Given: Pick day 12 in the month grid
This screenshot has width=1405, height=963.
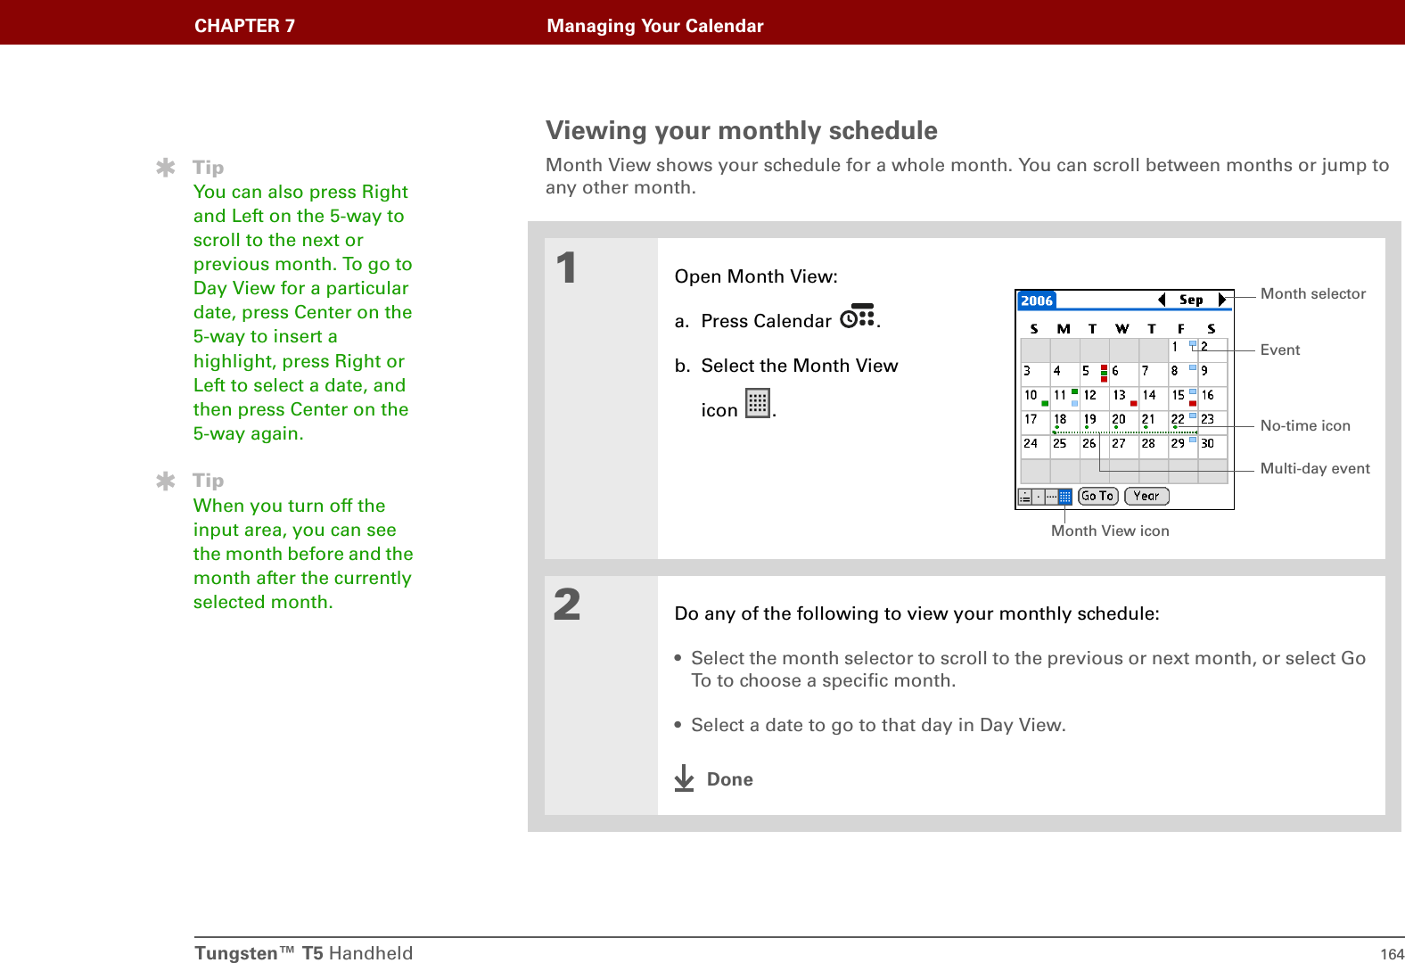Looking at the screenshot, I should tap(1095, 399).
